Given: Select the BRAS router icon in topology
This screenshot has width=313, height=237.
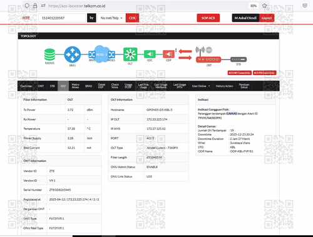Looking at the screenshot, I should coord(73,54).
